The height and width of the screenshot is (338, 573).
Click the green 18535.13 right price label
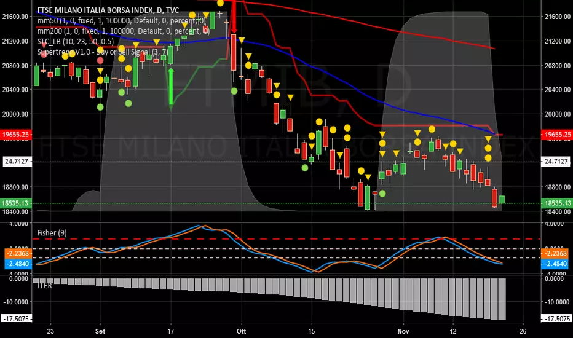[x=556, y=203]
